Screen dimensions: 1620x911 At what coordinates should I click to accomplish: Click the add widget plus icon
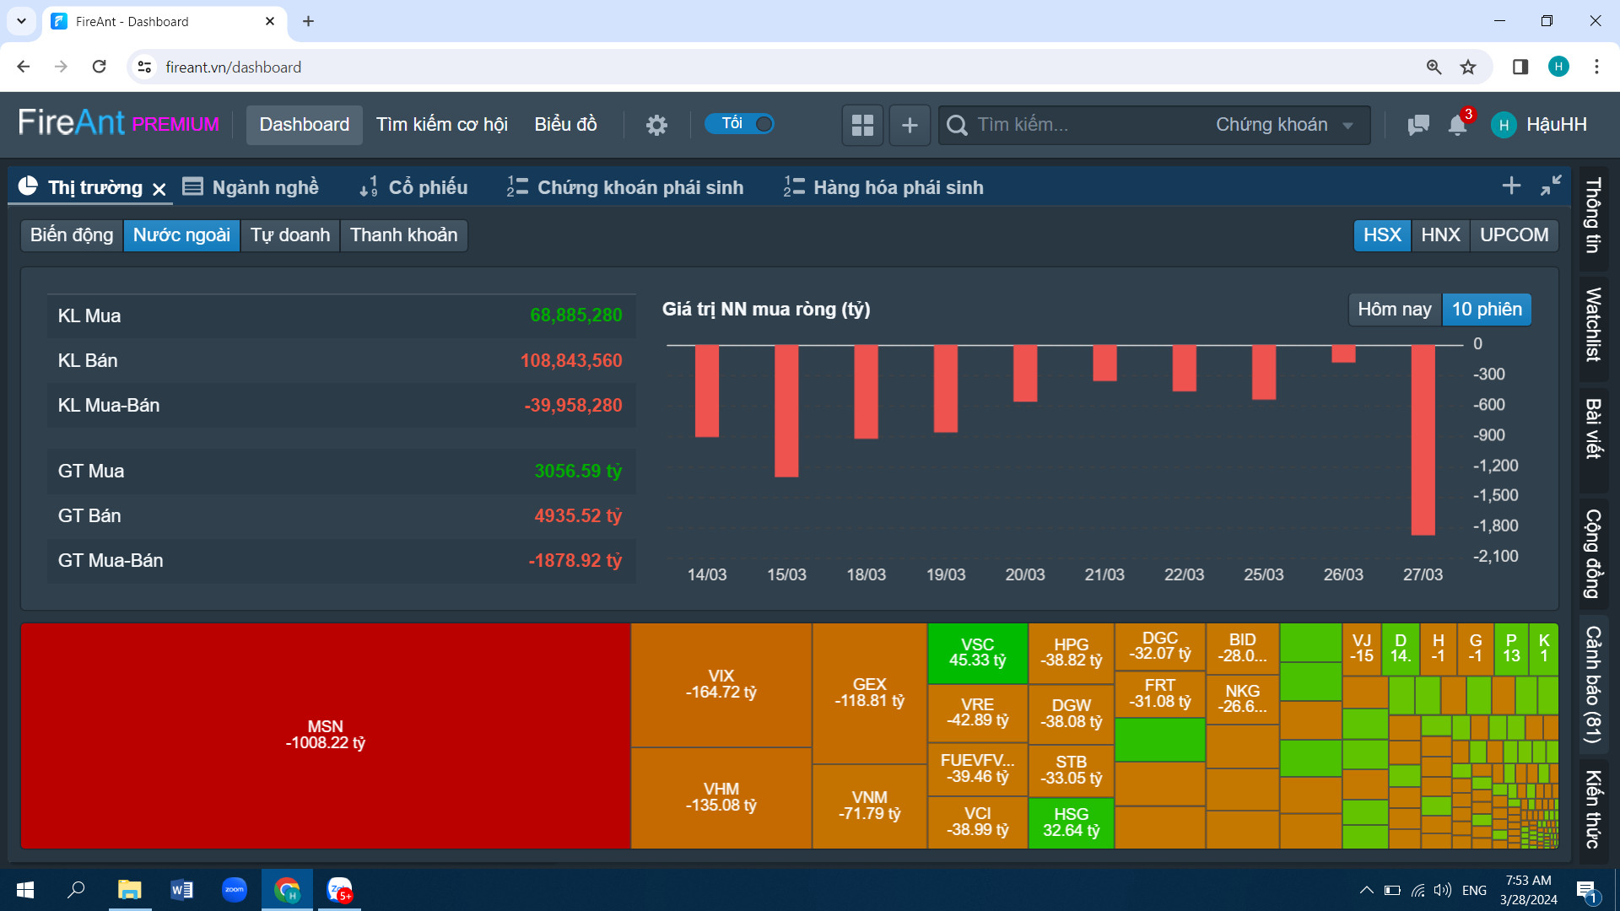click(910, 125)
